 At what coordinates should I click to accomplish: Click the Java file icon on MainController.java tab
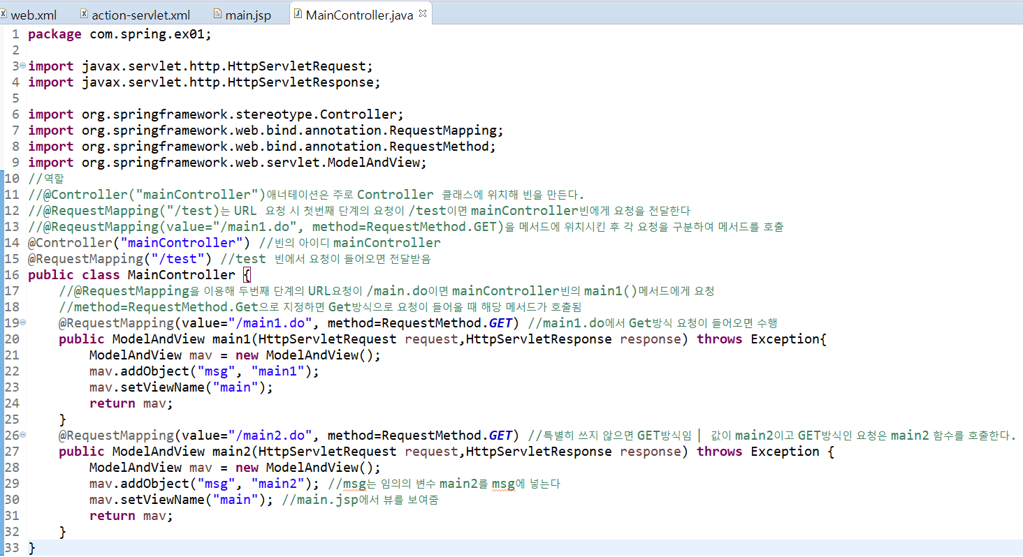pos(298,14)
